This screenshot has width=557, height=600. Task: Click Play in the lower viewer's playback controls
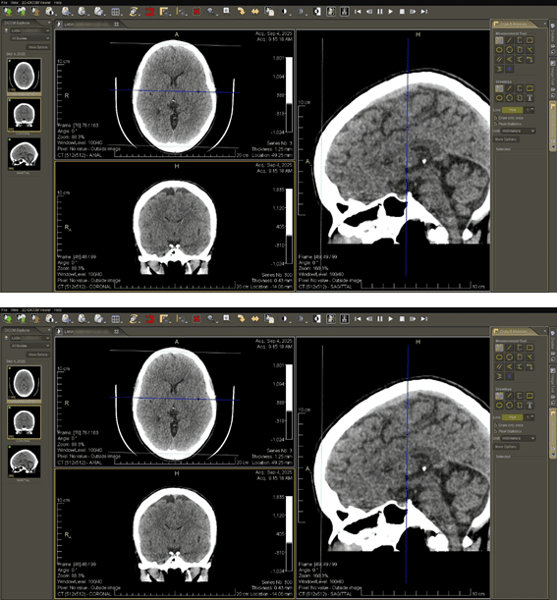point(390,319)
